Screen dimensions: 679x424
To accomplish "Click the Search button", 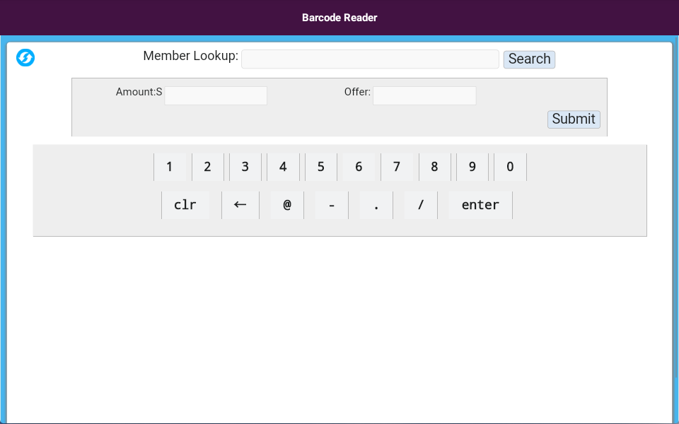I will (x=529, y=59).
